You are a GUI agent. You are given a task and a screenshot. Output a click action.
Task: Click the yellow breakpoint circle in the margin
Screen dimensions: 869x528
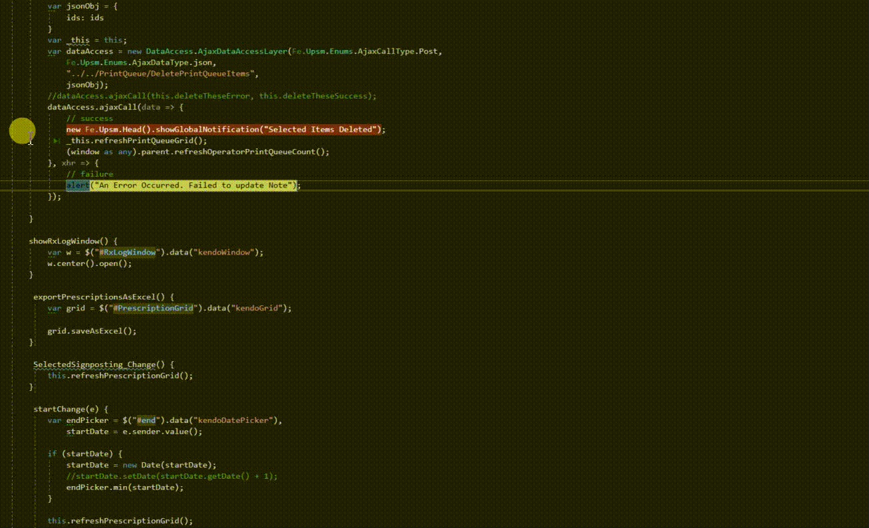click(x=22, y=130)
